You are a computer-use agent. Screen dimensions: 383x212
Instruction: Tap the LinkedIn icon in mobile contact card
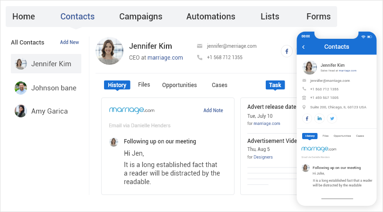click(x=320, y=119)
